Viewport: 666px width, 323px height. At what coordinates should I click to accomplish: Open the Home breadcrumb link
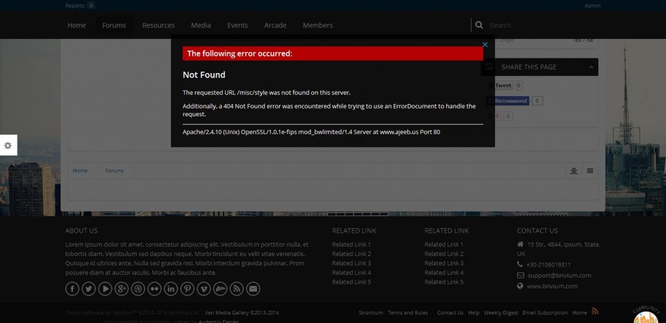click(80, 171)
